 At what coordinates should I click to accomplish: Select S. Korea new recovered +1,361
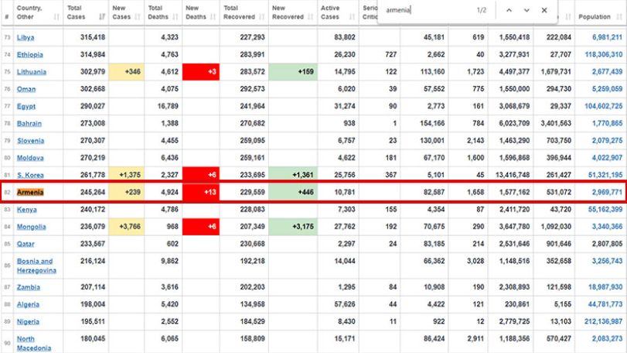(x=293, y=175)
